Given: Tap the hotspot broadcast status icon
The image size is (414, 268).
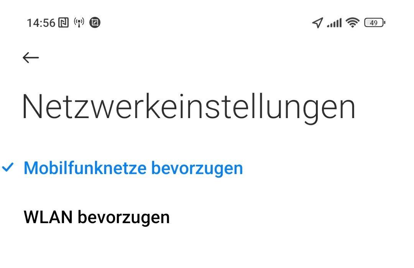Looking at the screenshot, I should [79, 23].
